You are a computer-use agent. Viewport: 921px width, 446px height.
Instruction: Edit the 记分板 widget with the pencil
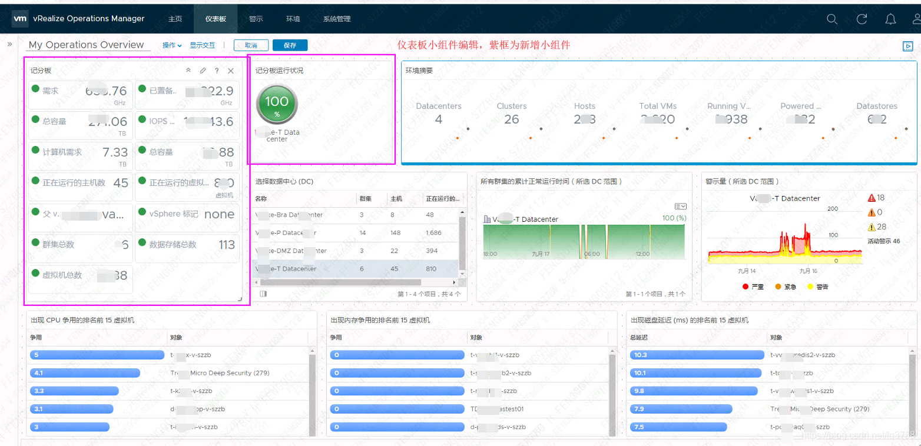pyautogui.click(x=203, y=71)
